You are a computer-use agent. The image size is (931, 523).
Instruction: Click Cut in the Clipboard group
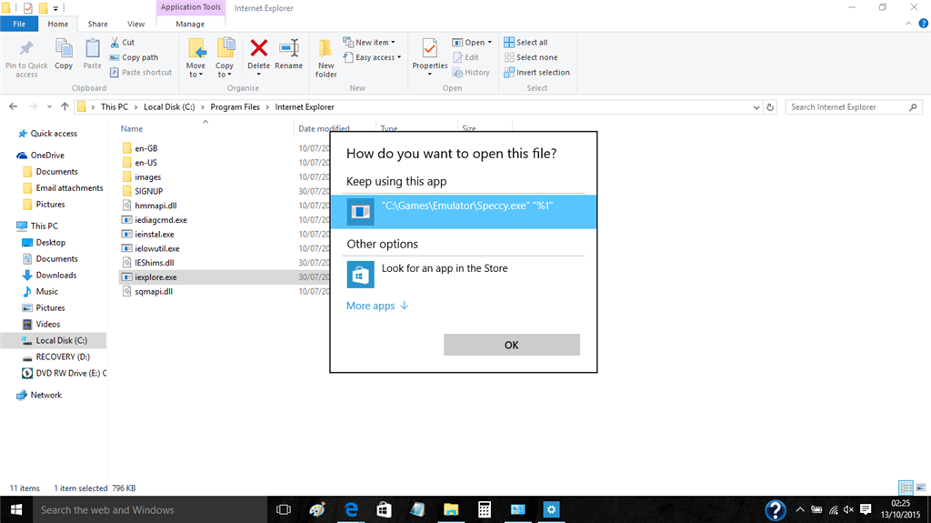(123, 42)
